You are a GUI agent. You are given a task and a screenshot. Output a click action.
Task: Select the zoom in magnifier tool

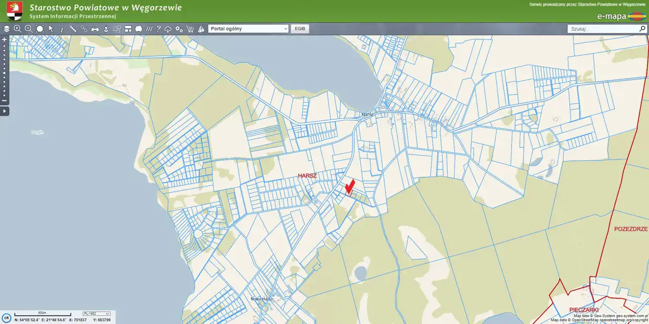tap(18, 29)
